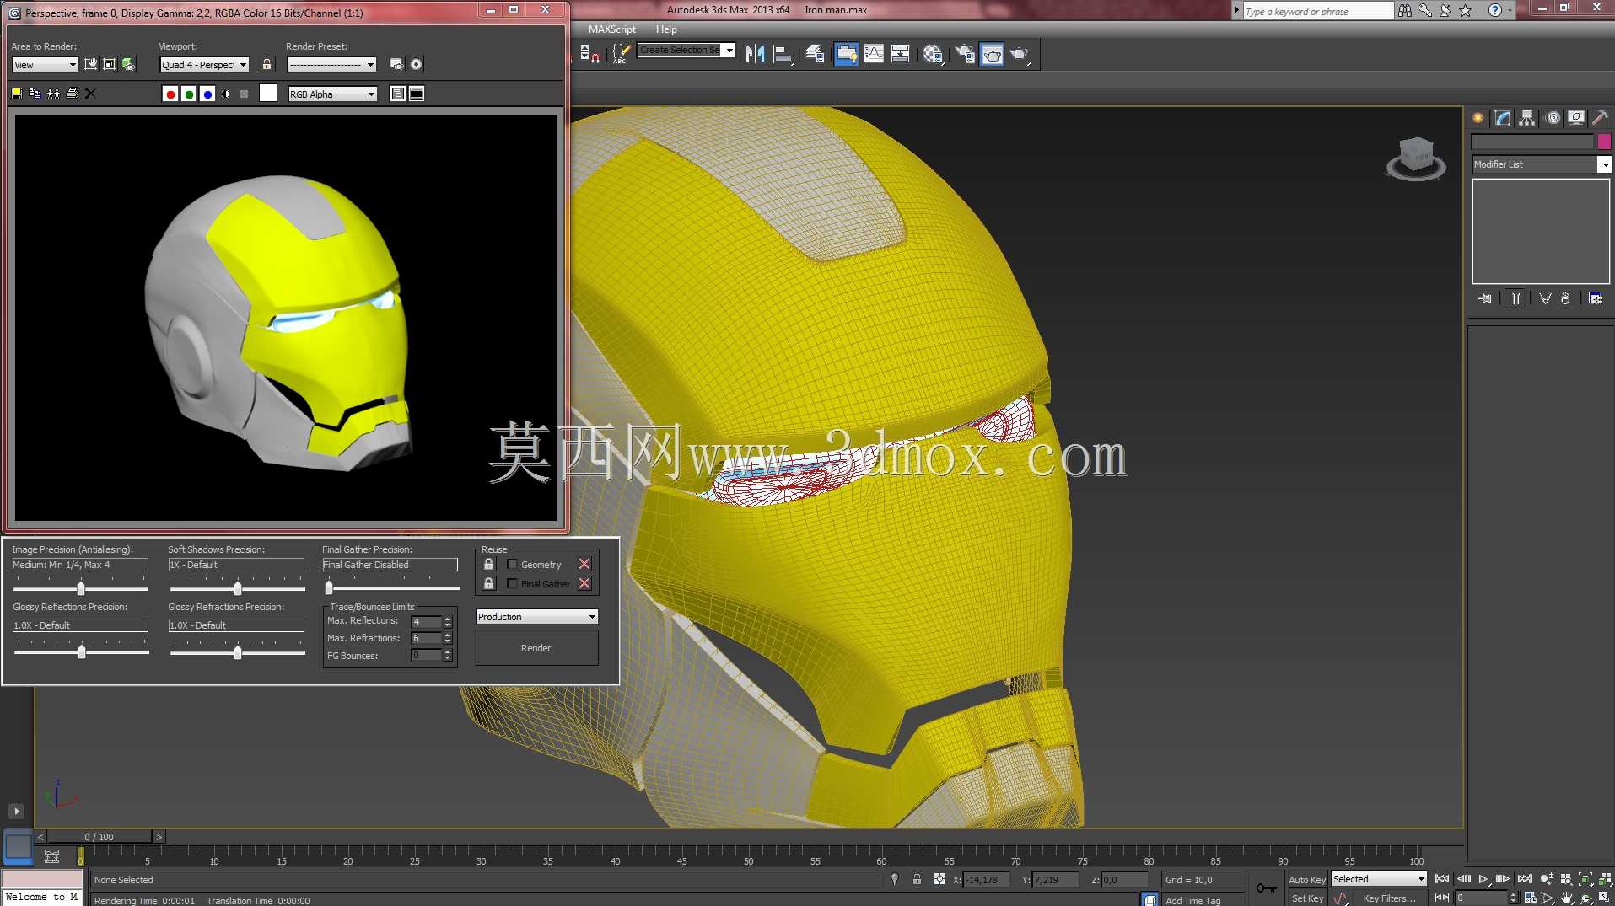
Task: Click the Render Production teapot icon
Action: coord(1020,54)
